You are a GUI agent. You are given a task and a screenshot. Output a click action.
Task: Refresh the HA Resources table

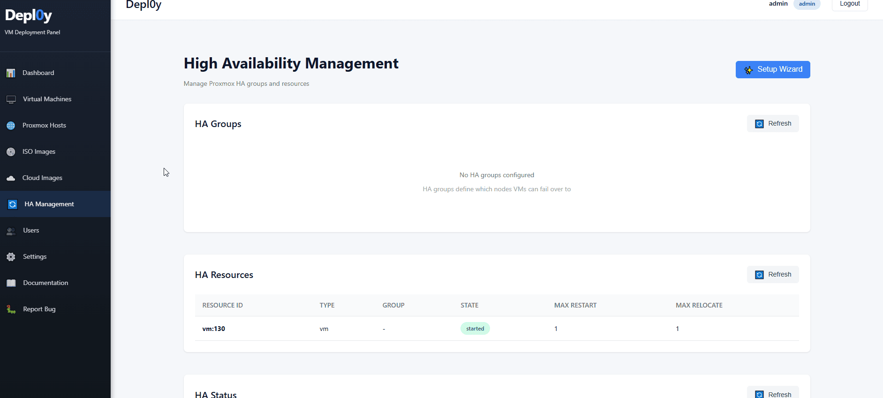tap(773, 275)
